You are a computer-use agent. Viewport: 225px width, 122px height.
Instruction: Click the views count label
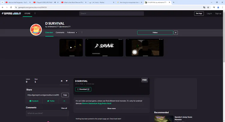point(28,79)
